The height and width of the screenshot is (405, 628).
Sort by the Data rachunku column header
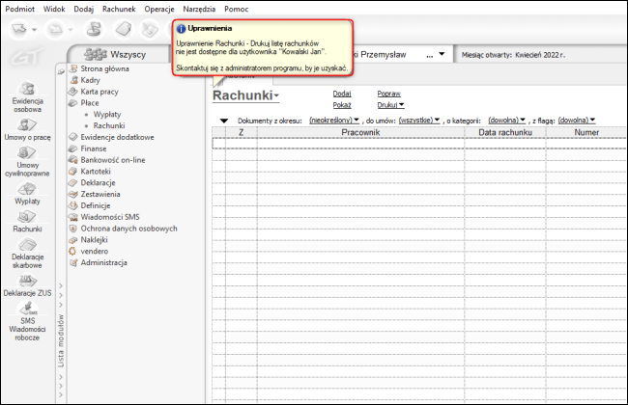[505, 132]
